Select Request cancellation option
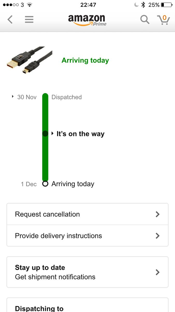Viewport: 175px width, 312px height. (47, 214)
